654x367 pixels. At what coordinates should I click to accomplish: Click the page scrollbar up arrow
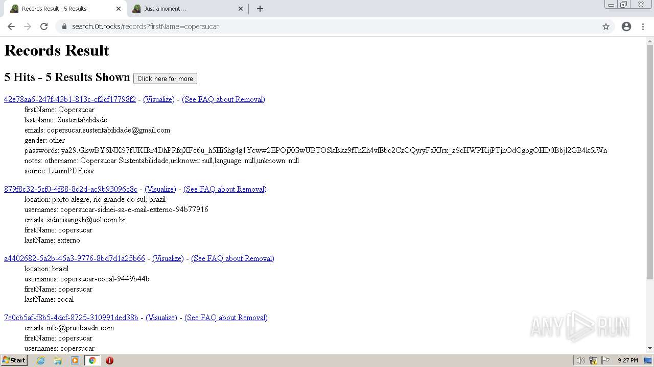650,41
